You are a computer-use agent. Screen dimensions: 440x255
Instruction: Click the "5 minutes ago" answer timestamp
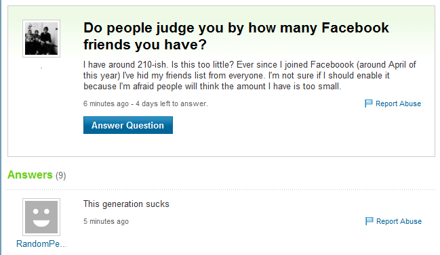click(x=106, y=221)
